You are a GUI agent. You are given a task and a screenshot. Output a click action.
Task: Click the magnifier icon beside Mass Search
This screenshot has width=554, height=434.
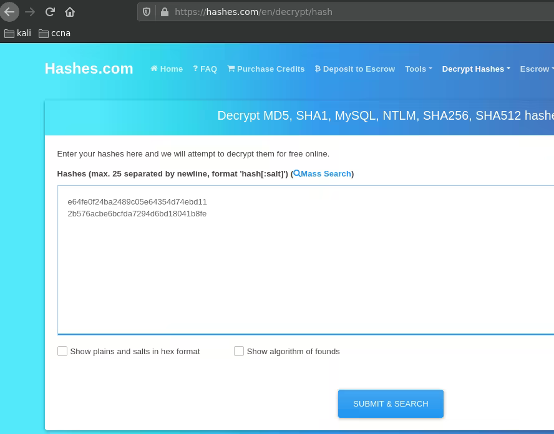[297, 173]
